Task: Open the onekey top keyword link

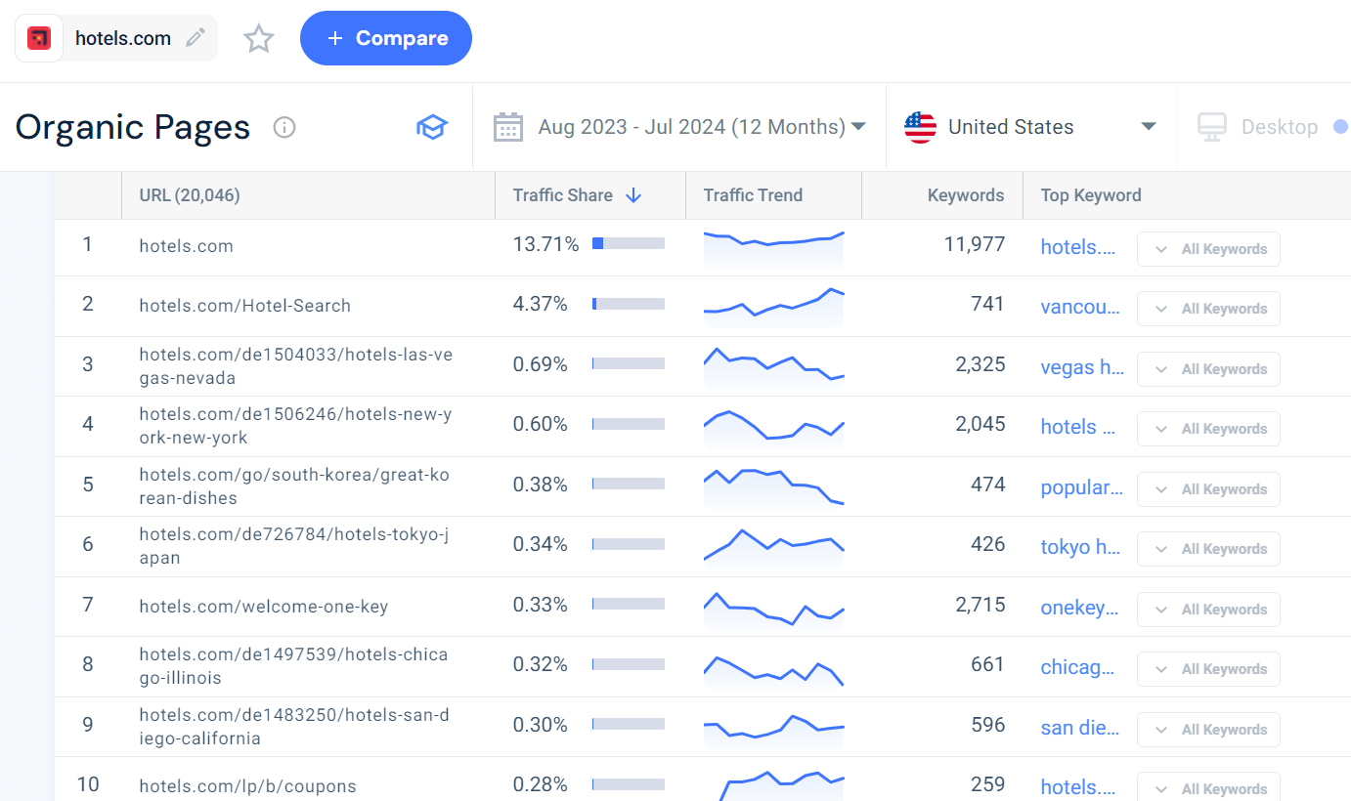Action: tap(1079, 608)
